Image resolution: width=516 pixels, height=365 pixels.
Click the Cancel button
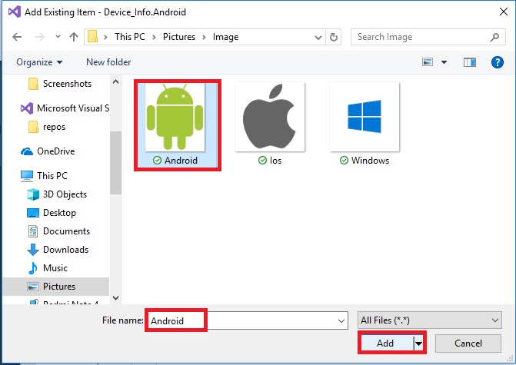pos(468,343)
